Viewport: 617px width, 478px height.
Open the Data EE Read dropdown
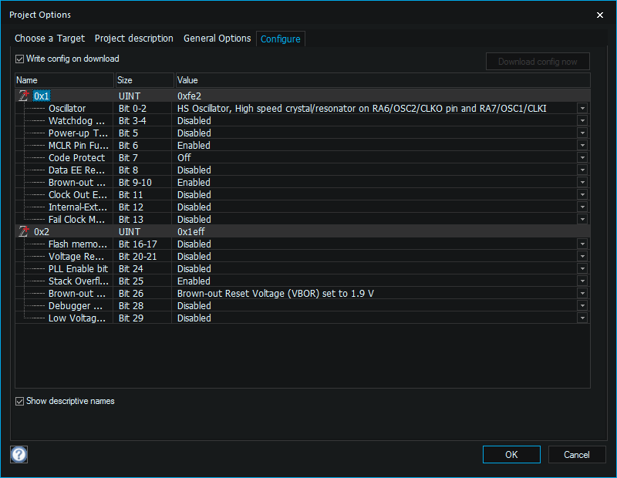tap(583, 170)
